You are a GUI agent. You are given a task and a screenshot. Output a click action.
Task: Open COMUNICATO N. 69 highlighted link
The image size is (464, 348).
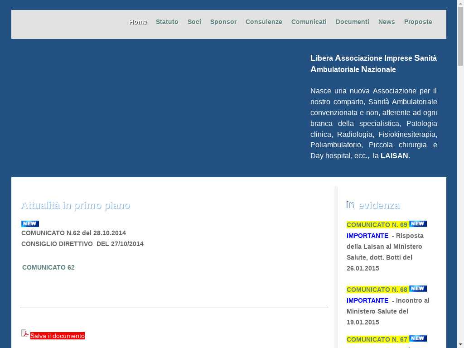coord(377,225)
